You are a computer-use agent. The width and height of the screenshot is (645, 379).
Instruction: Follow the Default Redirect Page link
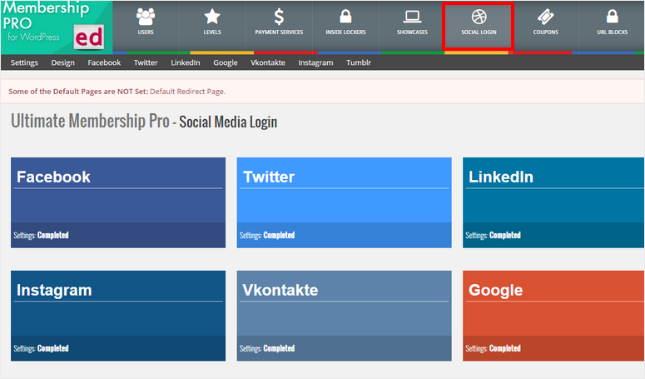pos(187,92)
